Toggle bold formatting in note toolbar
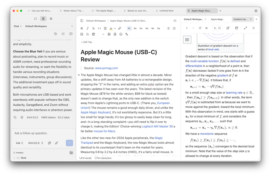271x175 pixels. 82,28
